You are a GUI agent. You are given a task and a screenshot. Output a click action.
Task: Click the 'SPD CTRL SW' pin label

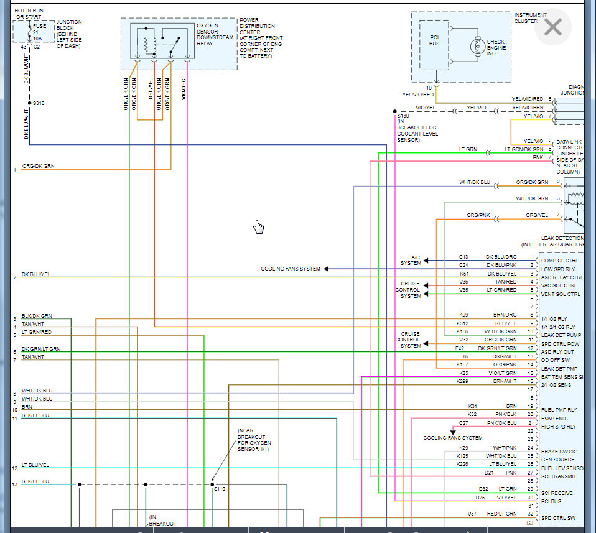coord(559,518)
